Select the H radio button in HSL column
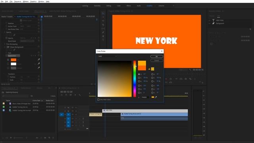This screenshot has height=143, width=254. 152,74
